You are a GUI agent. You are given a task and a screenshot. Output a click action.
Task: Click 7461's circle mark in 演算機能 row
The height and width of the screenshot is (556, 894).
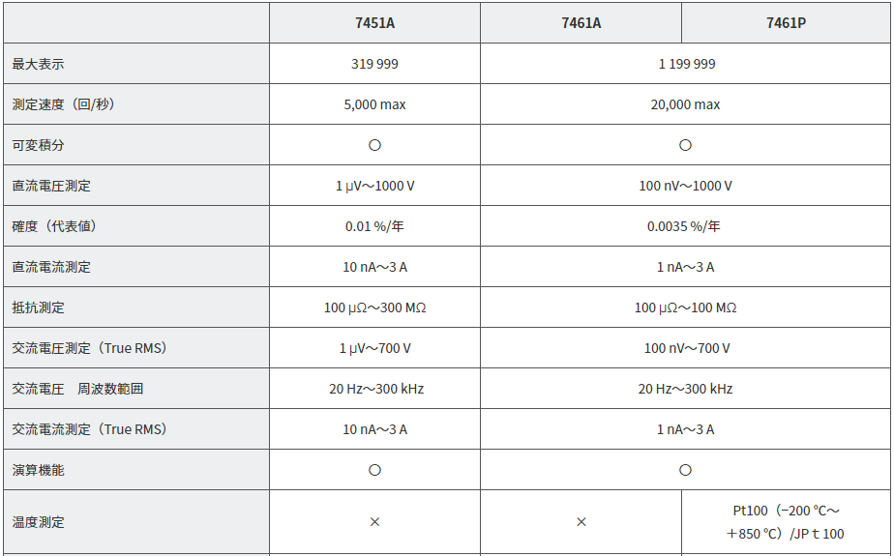click(x=685, y=470)
